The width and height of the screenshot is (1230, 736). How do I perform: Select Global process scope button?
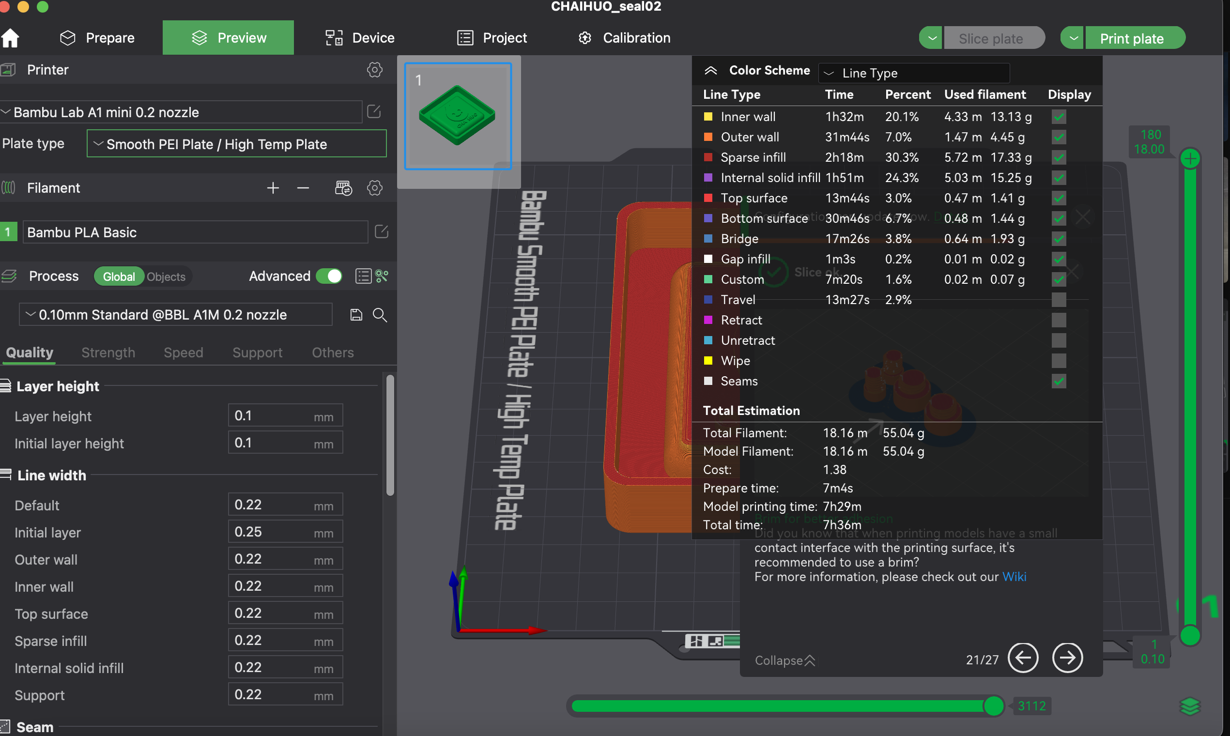click(119, 277)
